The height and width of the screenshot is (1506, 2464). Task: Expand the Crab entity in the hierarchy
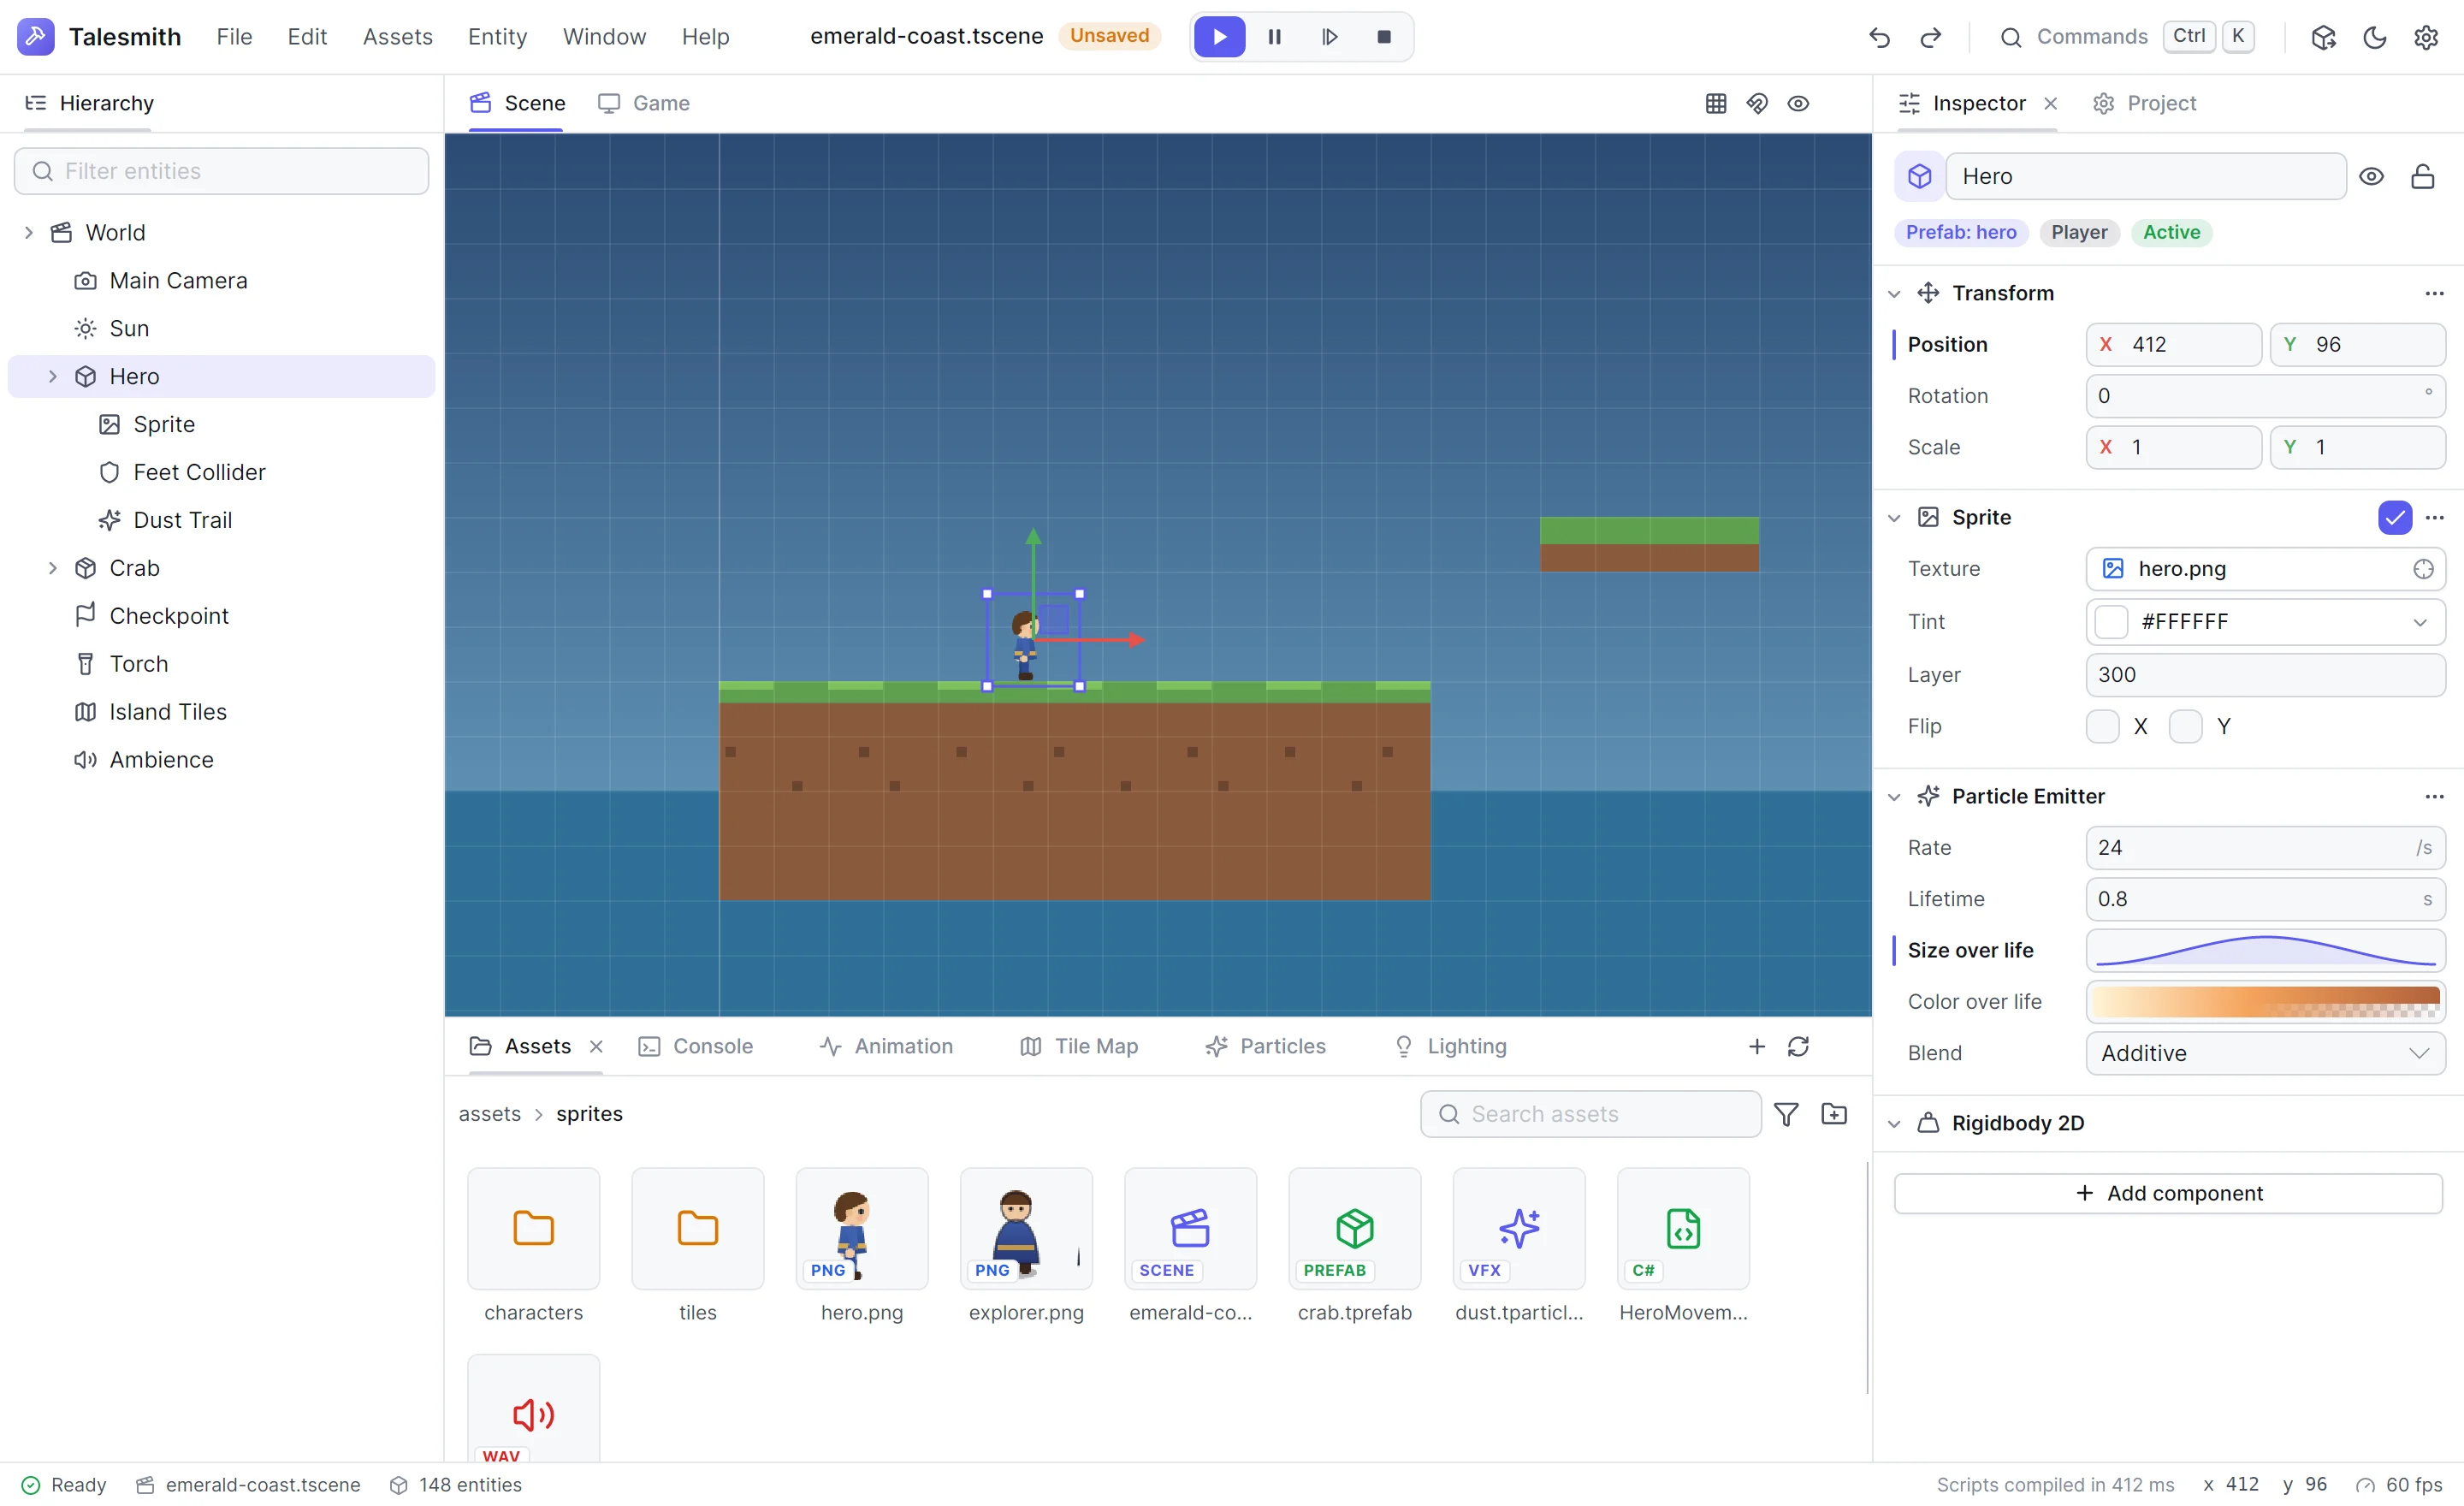tap(53, 568)
